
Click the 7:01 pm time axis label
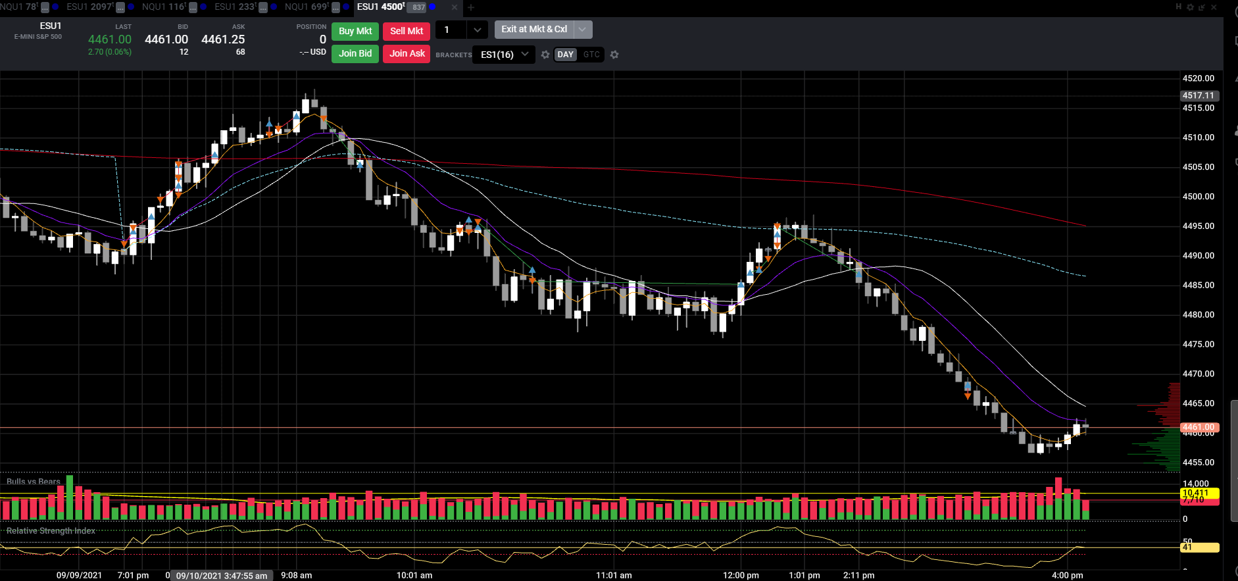tap(133, 575)
